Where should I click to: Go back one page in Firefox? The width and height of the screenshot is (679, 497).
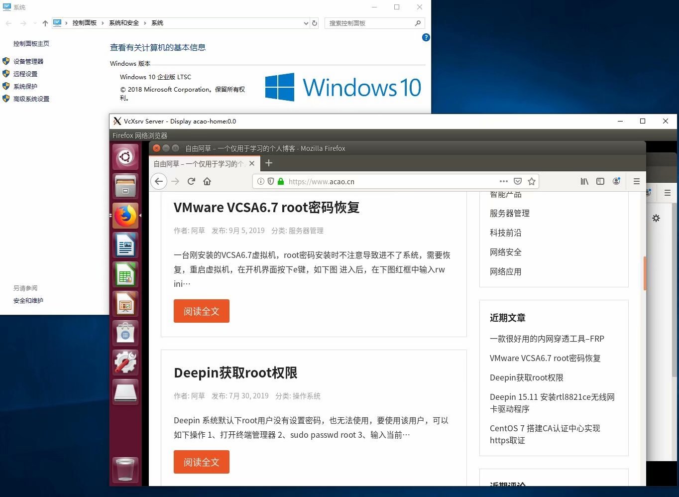[159, 181]
